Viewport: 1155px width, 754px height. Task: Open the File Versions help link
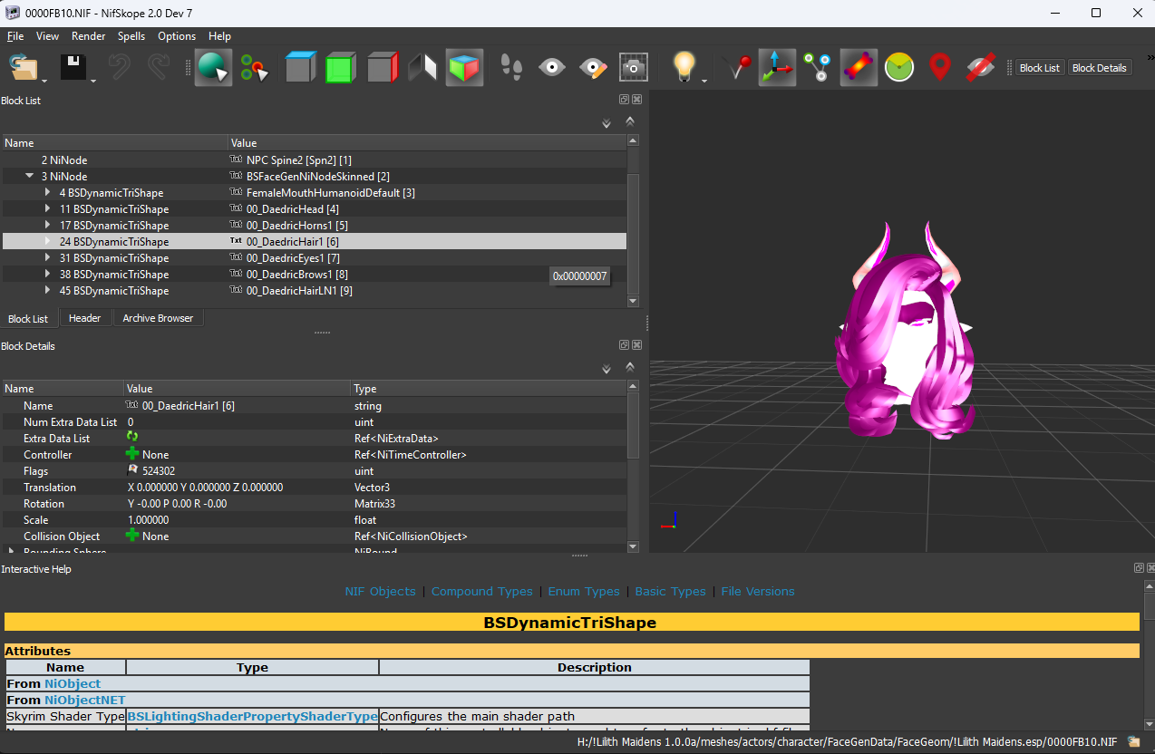click(x=758, y=591)
